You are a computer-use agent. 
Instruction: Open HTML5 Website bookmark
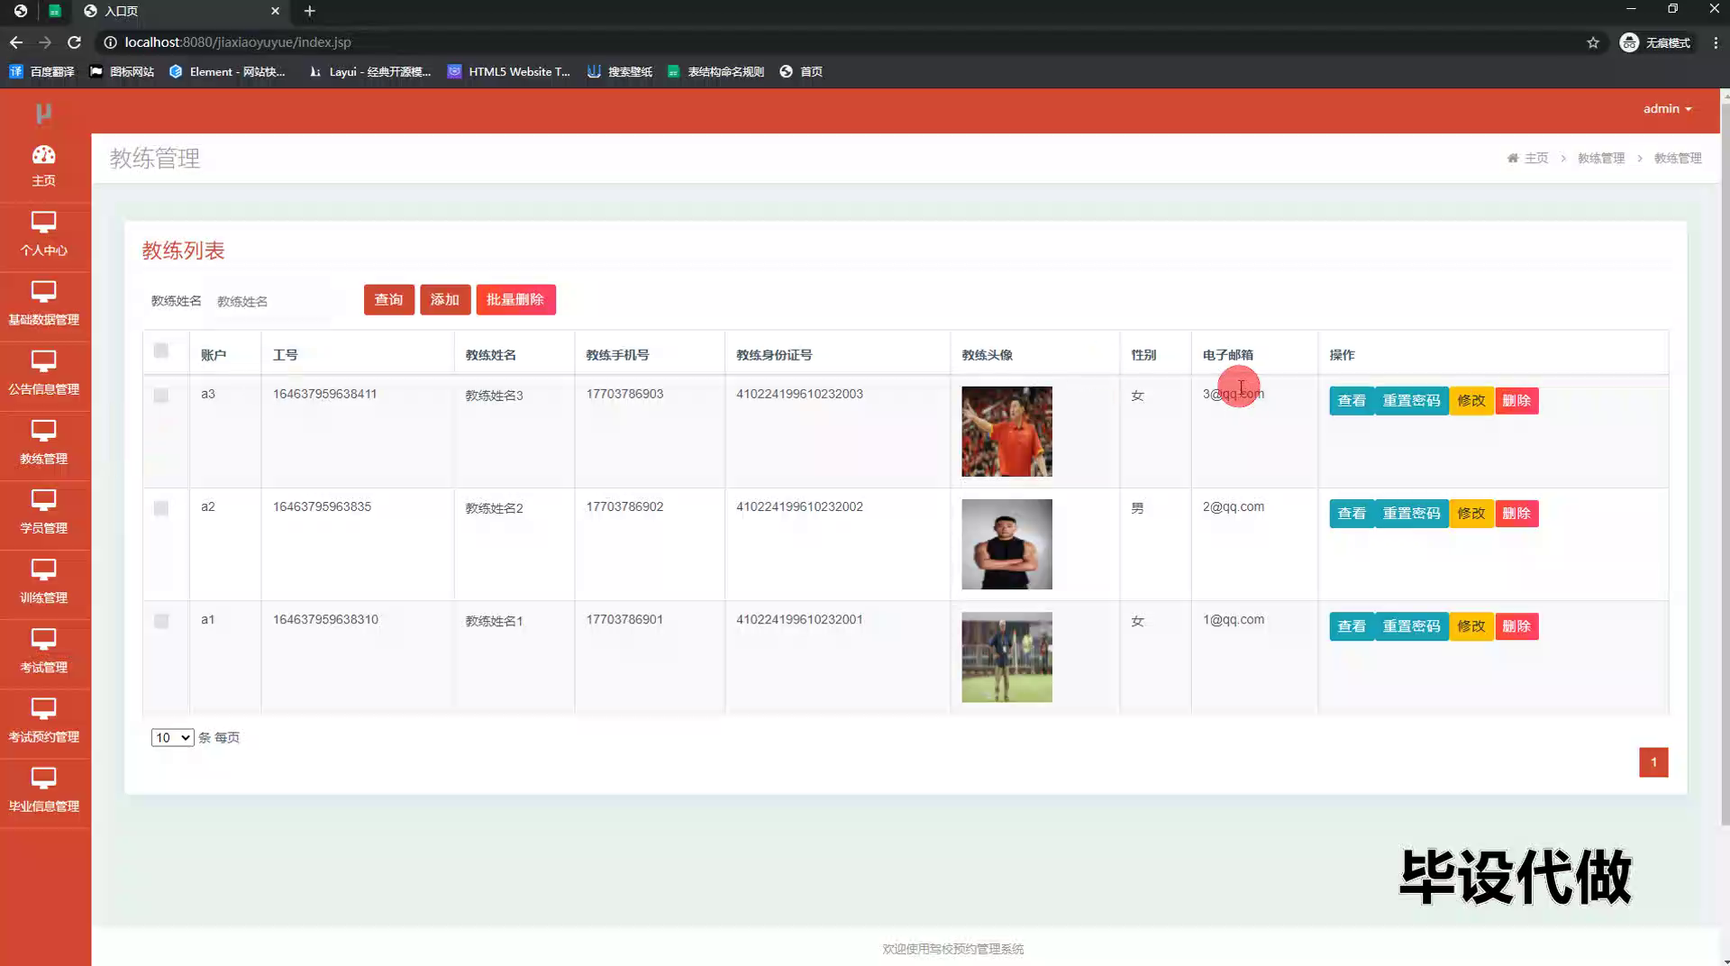point(509,71)
